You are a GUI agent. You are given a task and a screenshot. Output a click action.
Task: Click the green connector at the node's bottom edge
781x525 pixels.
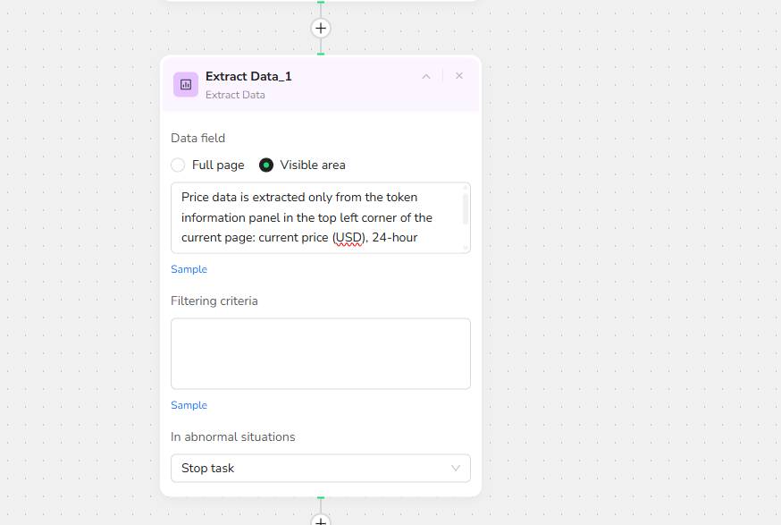pyautogui.click(x=321, y=497)
